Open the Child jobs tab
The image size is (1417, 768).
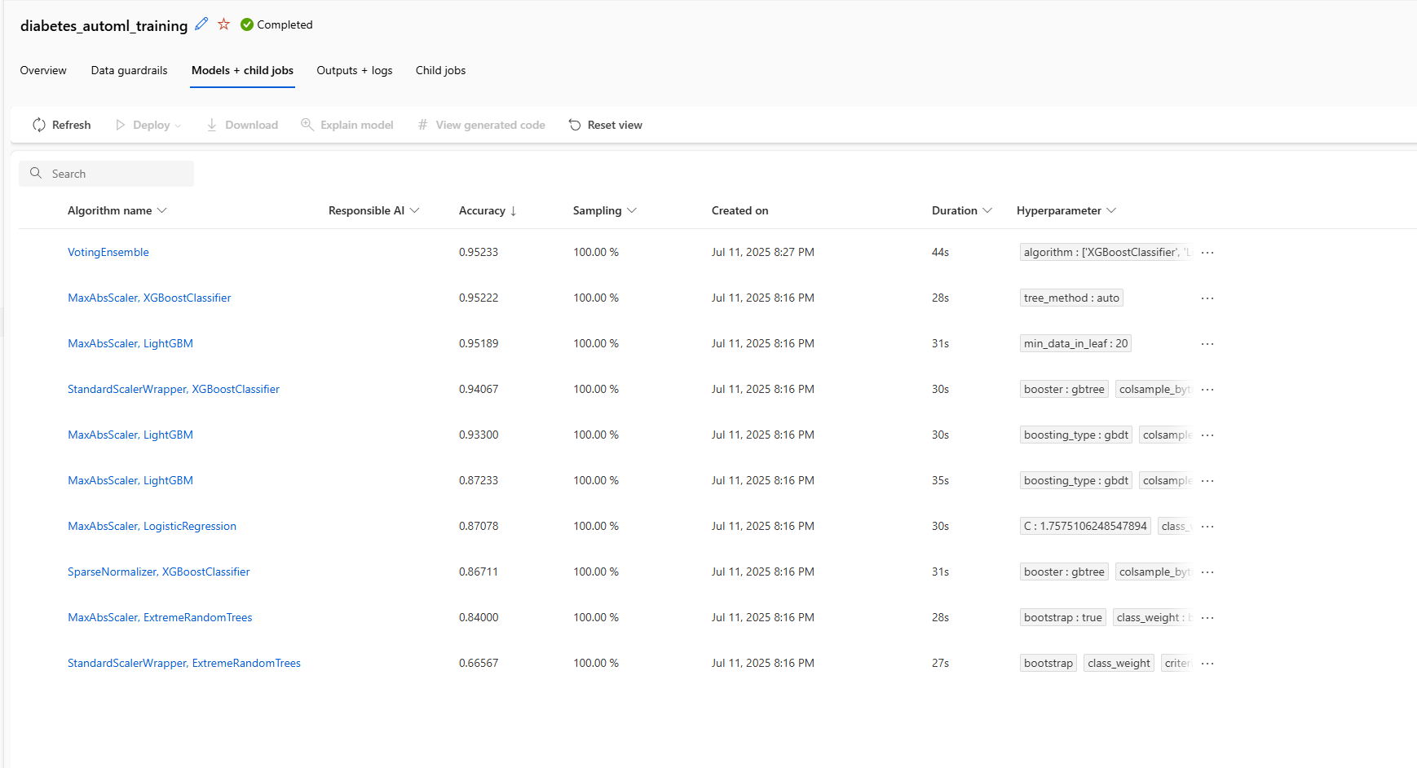[440, 70]
